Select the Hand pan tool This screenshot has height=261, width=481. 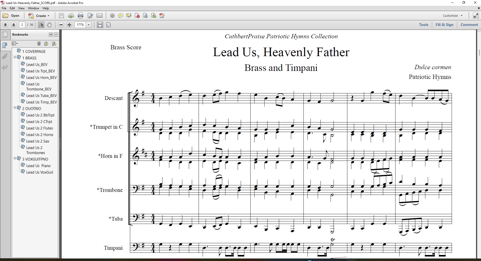click(49, 25)
